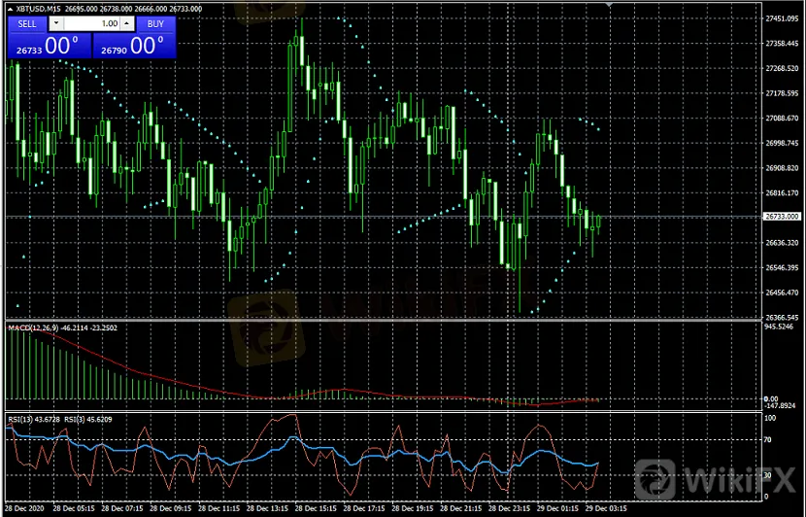Click the 28 Dec 19:15 time label

(412, 508)
